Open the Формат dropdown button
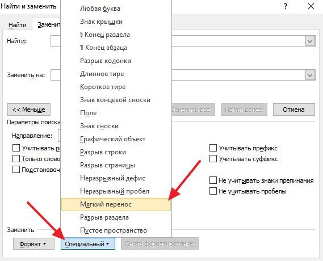Image resolution: width=323 pixels, height=261 pixels. click(34, 244)
